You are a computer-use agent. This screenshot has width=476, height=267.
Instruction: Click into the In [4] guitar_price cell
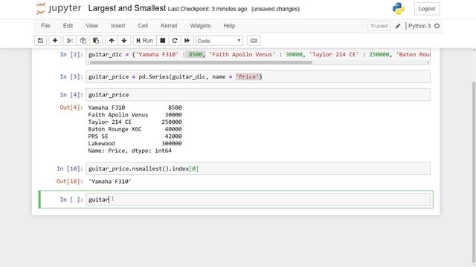[258, 95]
